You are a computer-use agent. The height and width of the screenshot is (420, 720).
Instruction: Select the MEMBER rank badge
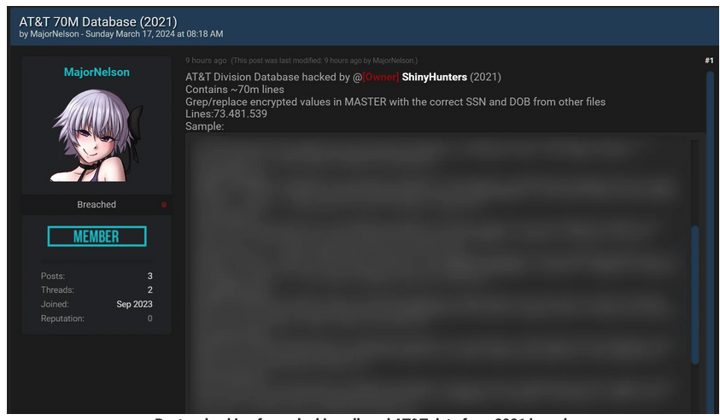coord(97,236)
